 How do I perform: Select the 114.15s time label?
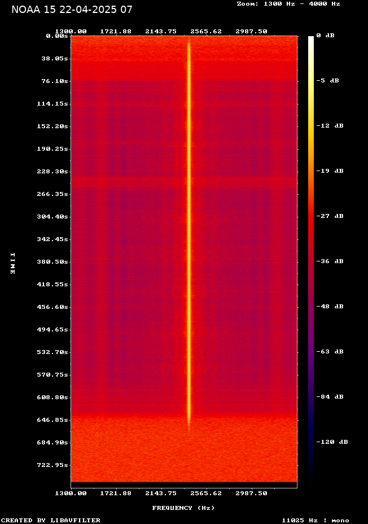52,104
